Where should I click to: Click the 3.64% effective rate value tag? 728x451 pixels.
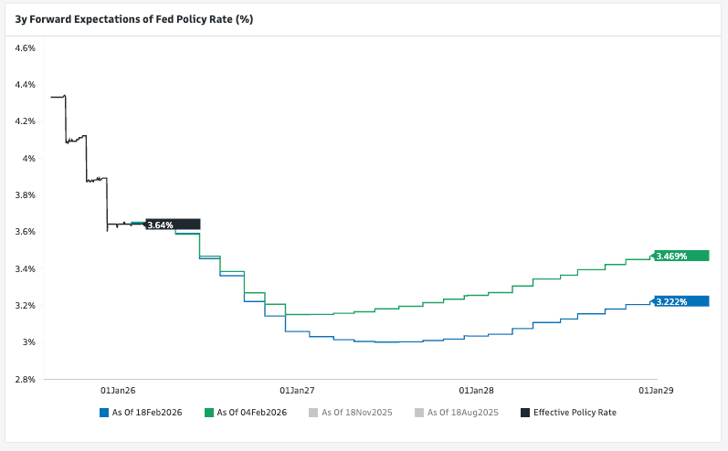172,225
